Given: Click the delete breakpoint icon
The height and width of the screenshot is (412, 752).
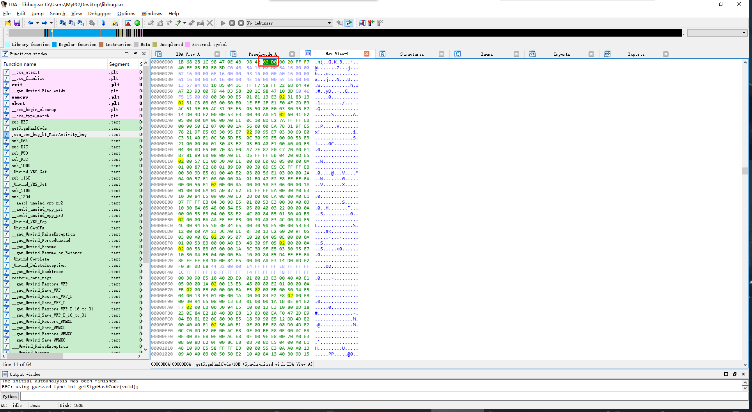Looking at the screenshot, I should (x=380, y=23).
